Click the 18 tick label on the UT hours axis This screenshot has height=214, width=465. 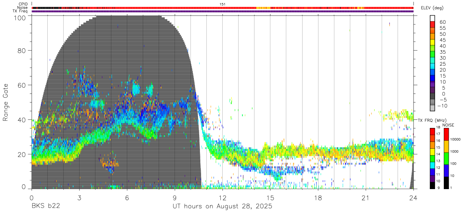[x=318, y=198]
